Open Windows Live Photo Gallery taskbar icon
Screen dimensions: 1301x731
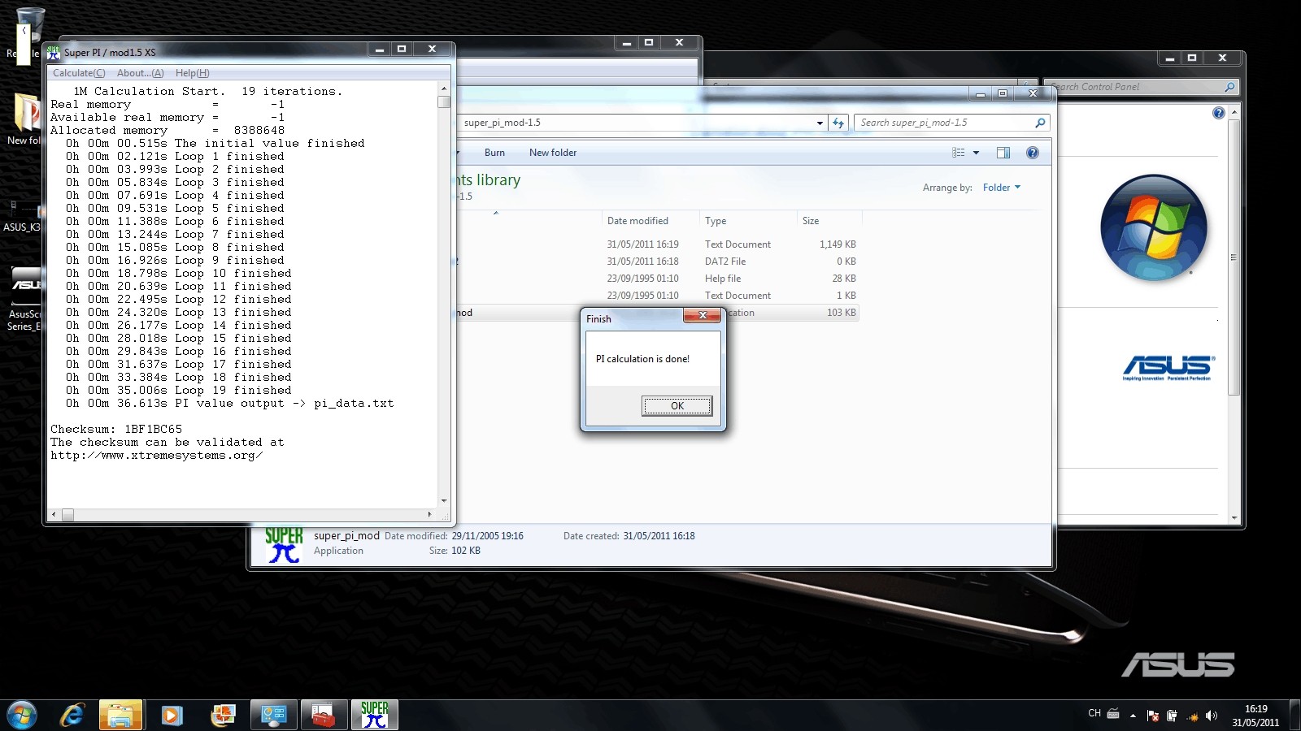[223, 715]
